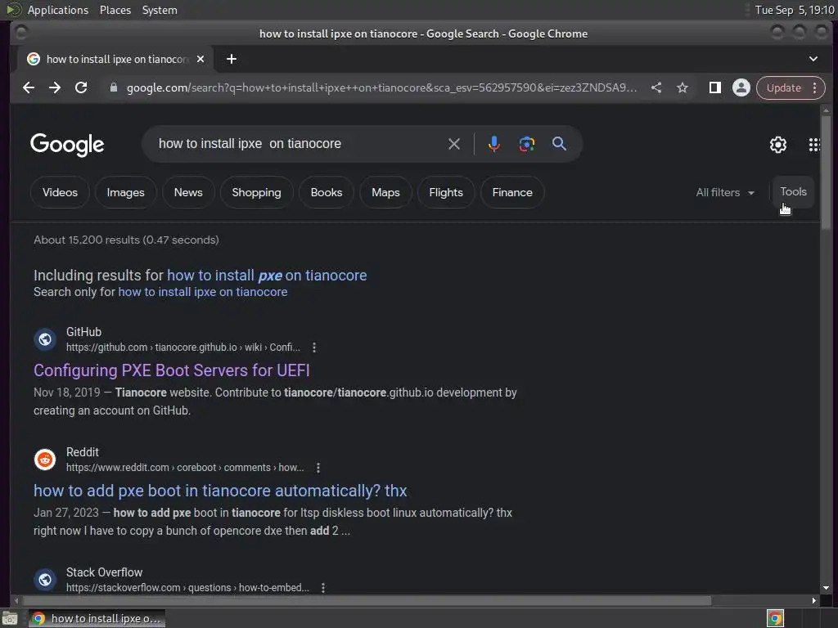Click the address bar URL

[381, 87]
